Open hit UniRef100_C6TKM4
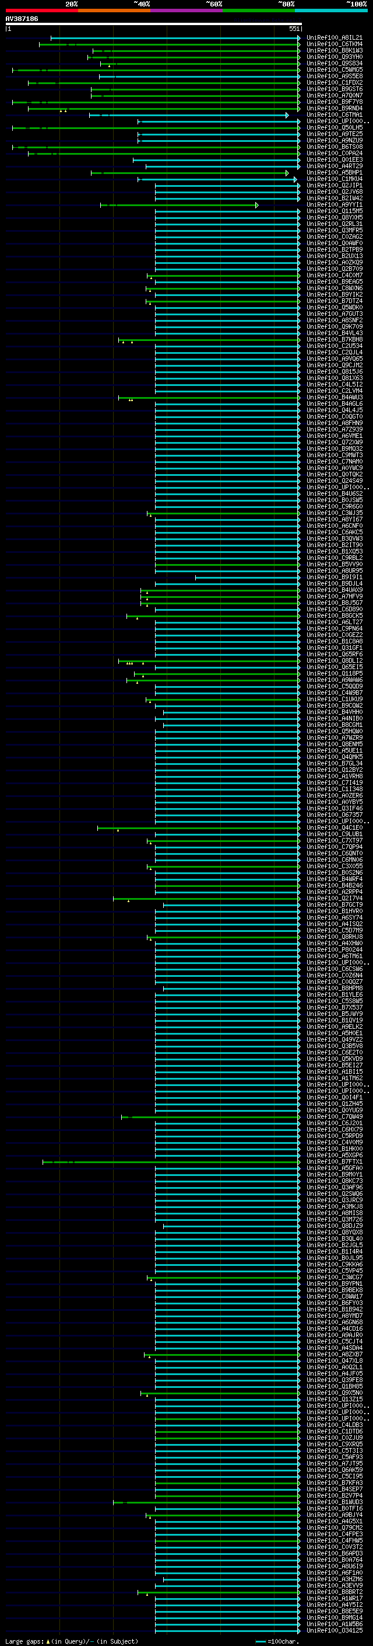 point(334,44)
